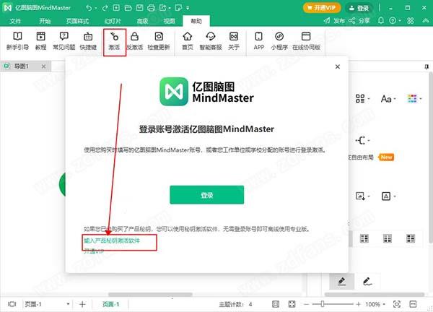Open the 100% zoom level dropdown
The image size is (433, 312).
pos(375,304)
